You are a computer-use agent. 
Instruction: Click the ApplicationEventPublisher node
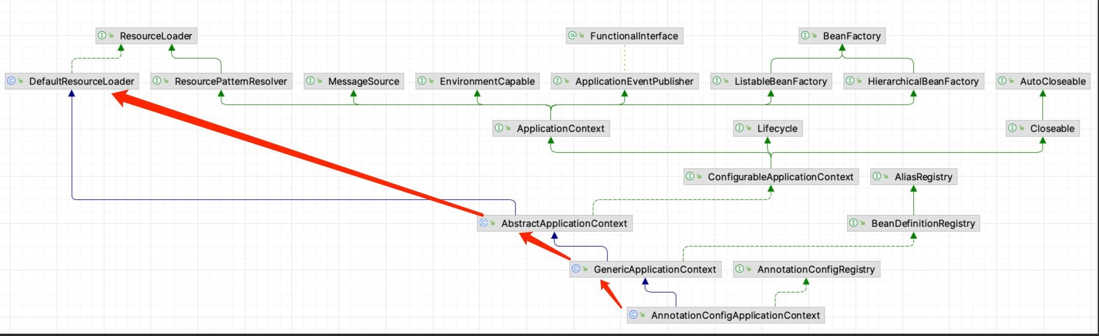tap(624, 81)
